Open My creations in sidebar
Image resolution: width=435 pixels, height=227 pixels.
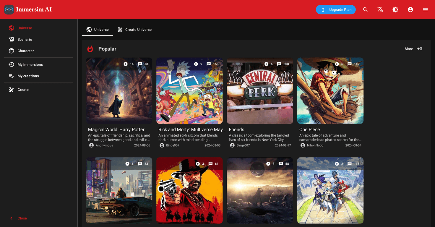(x=28, y=76)
